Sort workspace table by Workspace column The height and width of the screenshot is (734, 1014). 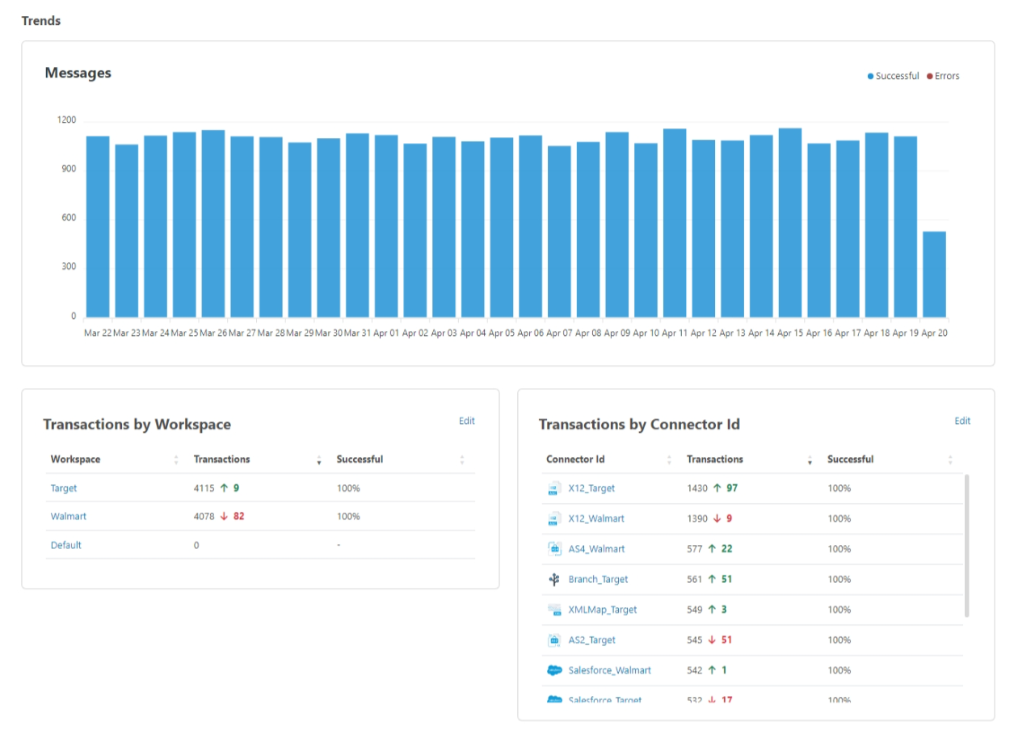176,459
